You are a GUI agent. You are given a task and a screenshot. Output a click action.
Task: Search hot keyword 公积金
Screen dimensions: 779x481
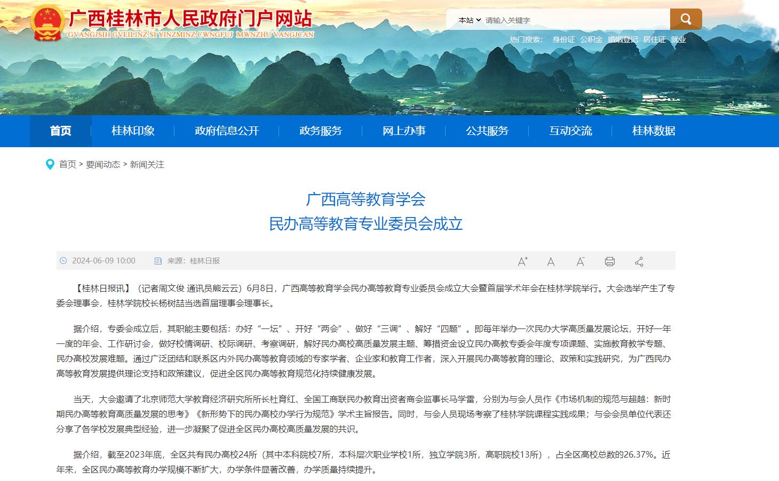(x=591, y=39)
